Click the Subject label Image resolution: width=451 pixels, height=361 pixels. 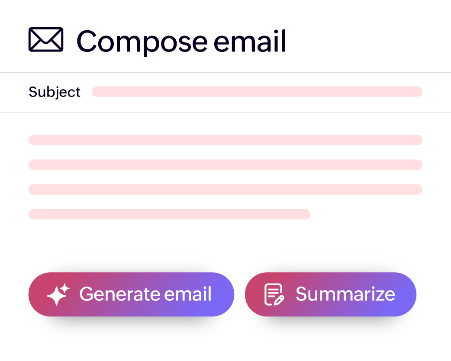55,92
